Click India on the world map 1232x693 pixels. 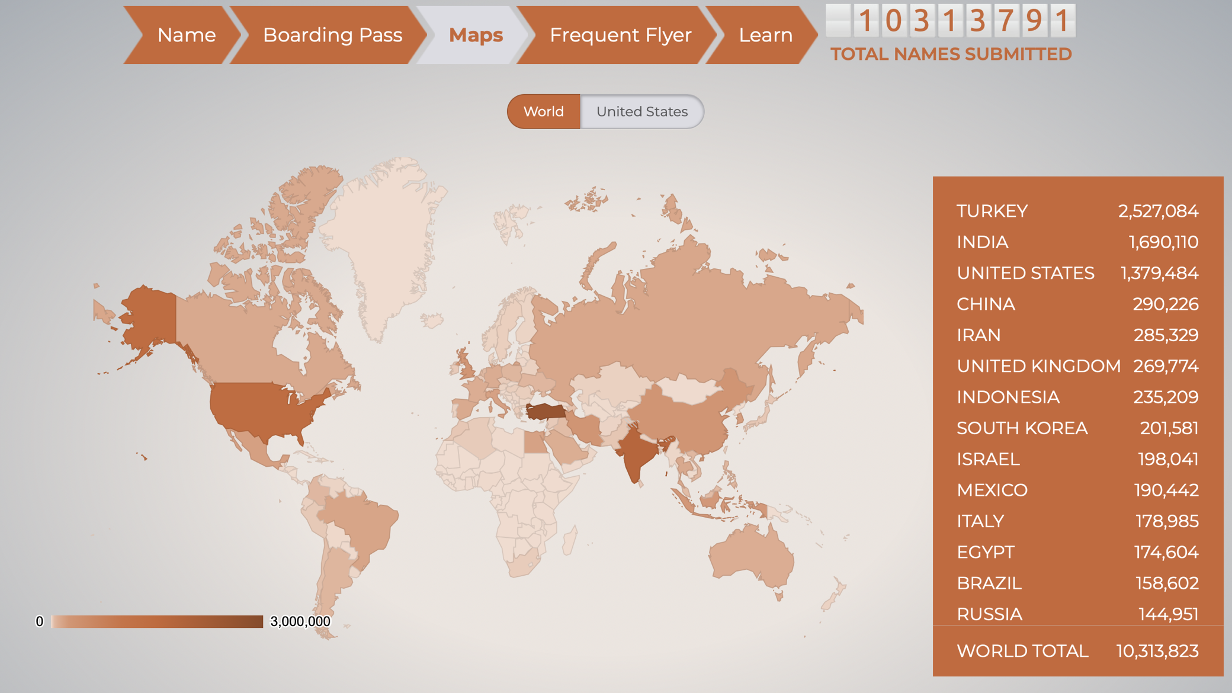[637, 450]
